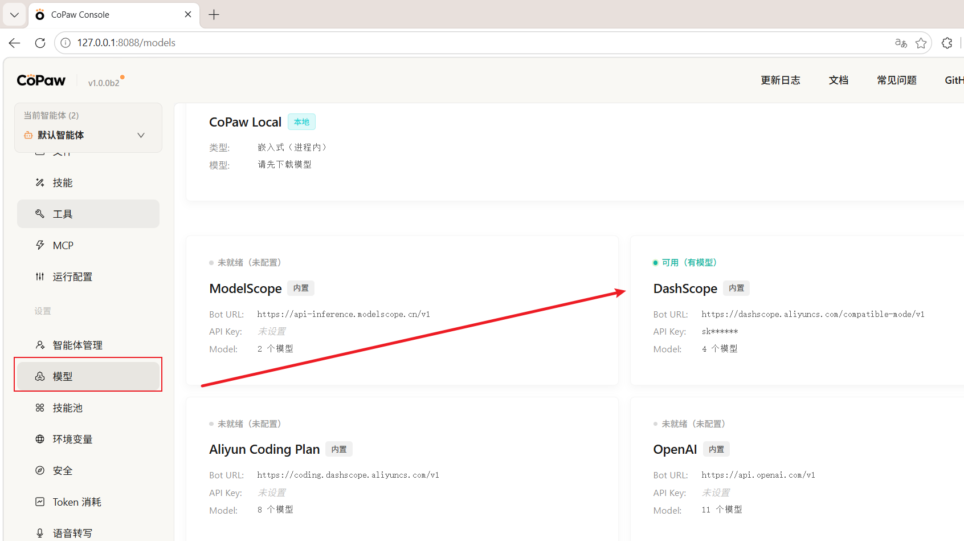Open the ModelScope provider card
The height and width of the screenshot is (541, 964).
[402, 311]
